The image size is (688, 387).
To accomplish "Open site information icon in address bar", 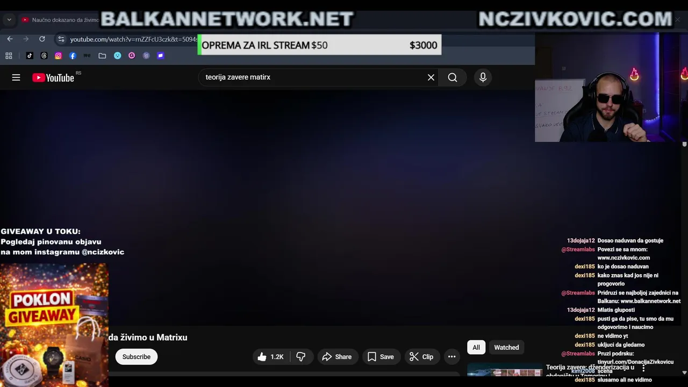I will (61, 39).
